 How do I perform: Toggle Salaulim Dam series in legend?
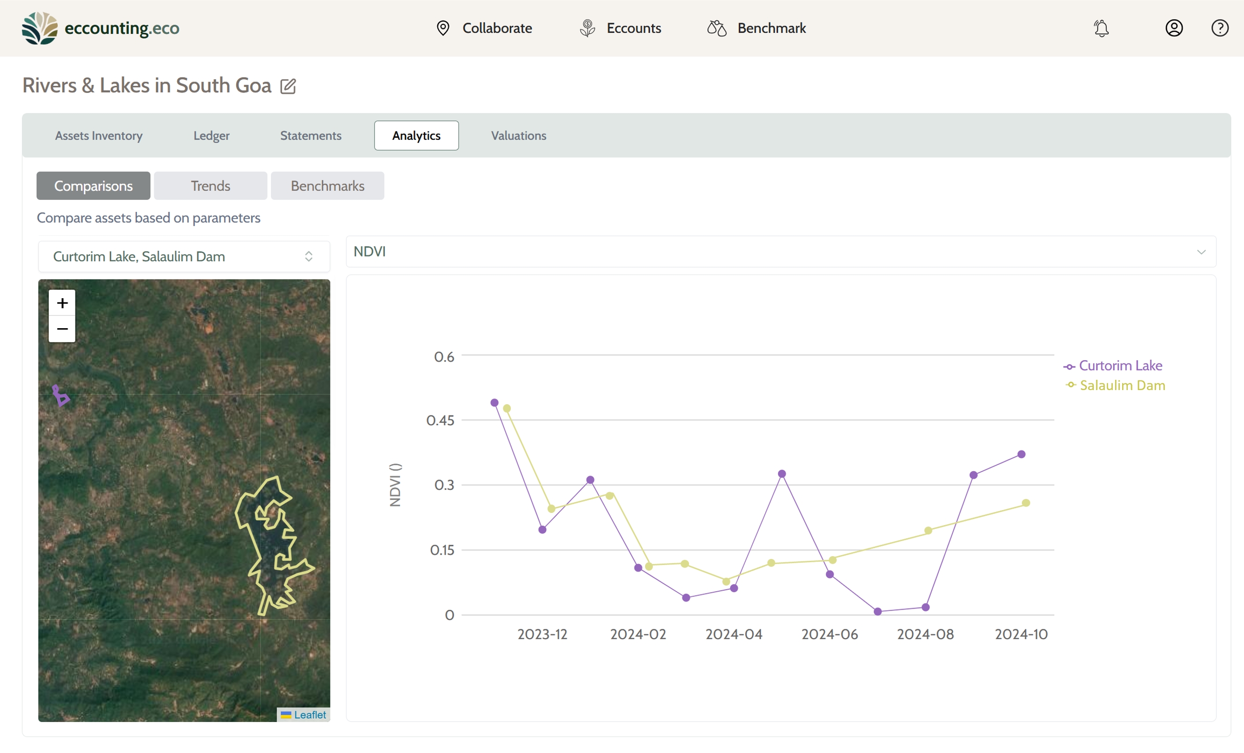pos(1122,385)
